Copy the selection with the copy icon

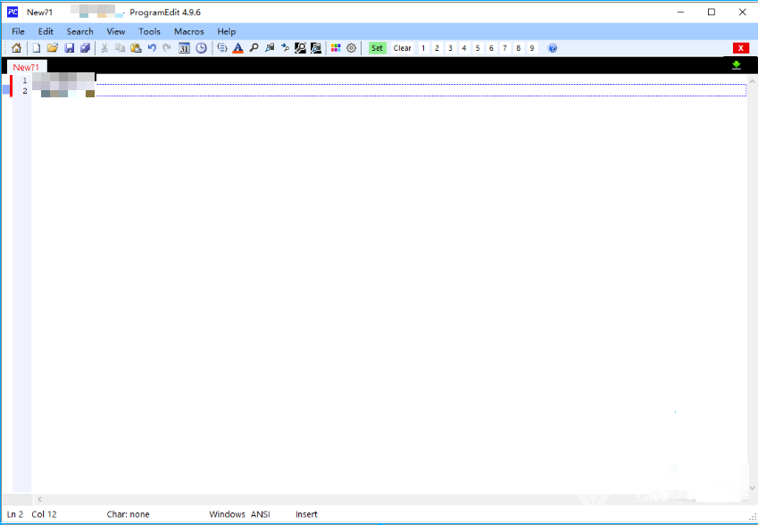click(120, 48)
